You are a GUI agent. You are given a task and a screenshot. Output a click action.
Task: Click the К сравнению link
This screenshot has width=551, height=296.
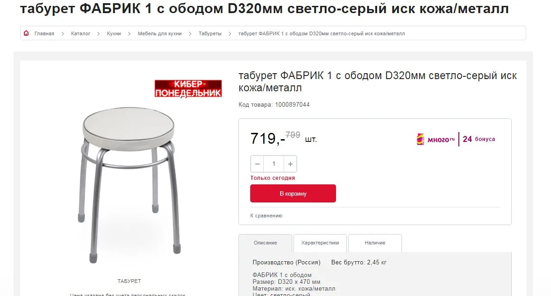pyautogui.click(x=266, y=216)
